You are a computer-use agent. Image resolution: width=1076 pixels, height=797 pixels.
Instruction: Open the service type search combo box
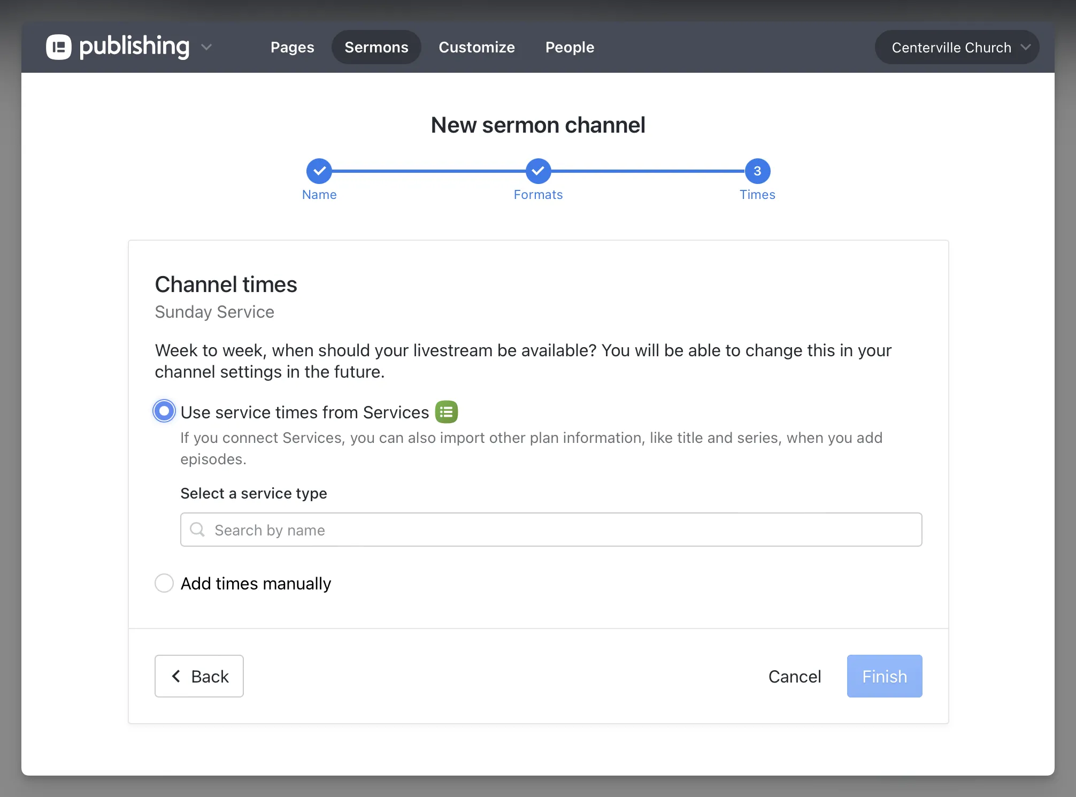[x=551, y=530]
